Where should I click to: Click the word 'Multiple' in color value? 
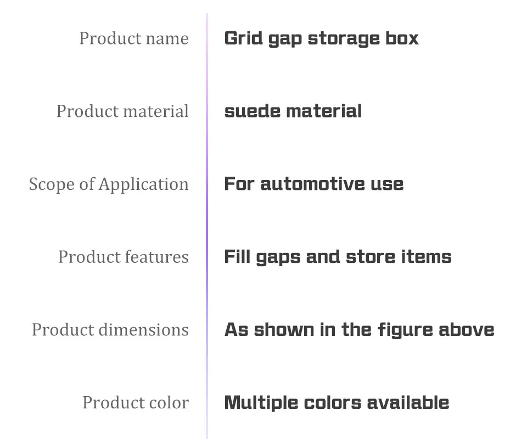(x=261, y=403)
